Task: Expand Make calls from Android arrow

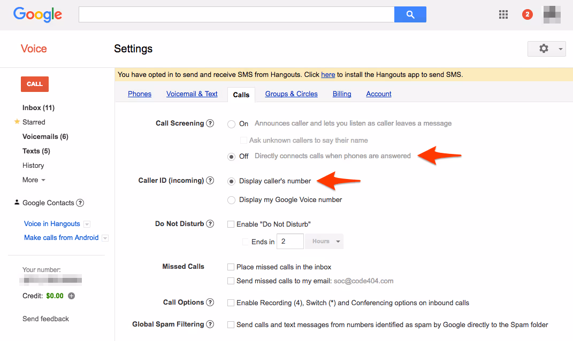Action: pyautogui.click(x=105, y=238)
